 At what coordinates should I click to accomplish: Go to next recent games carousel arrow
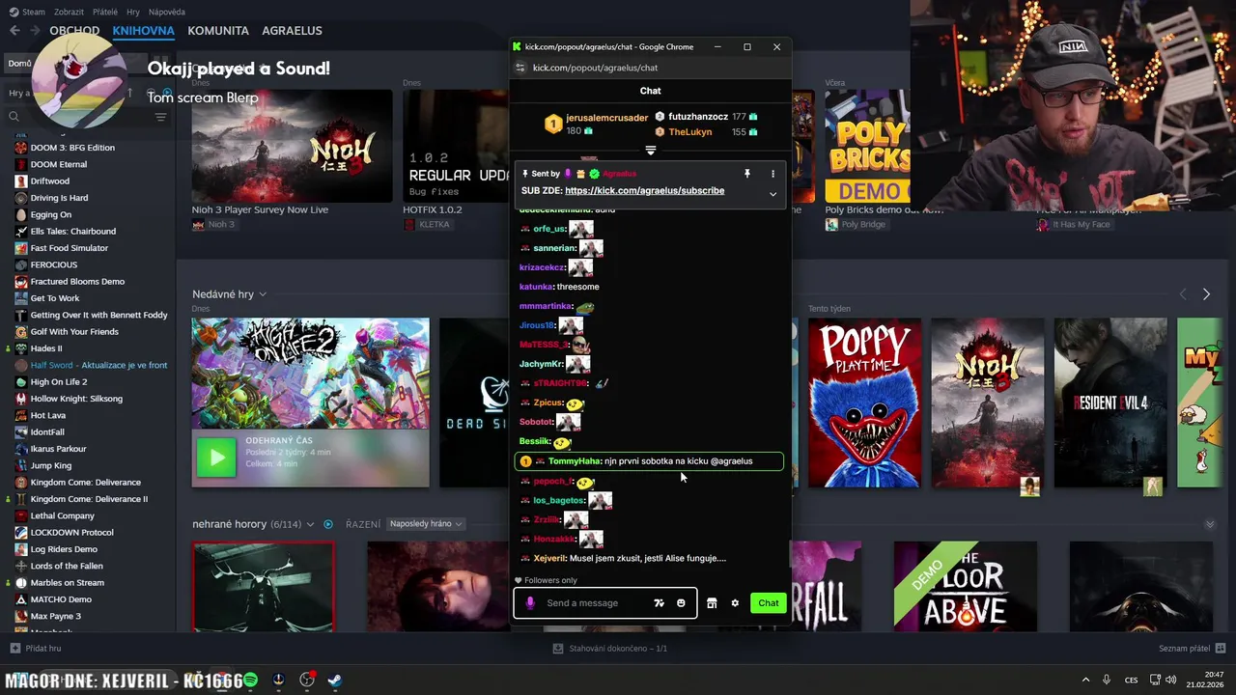point(1206,294)
